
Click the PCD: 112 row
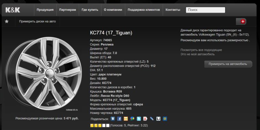pyautogui.click(x=123, y=66)
